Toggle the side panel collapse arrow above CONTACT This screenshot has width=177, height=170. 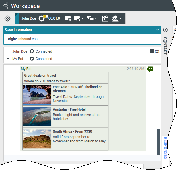coord(165,30)
